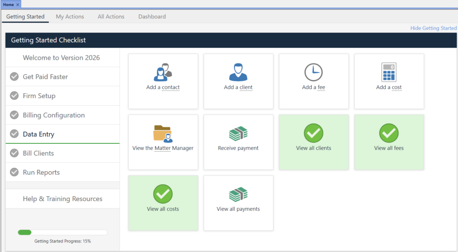
Task: Click the Add a client person icon
Action: [238, 72]
